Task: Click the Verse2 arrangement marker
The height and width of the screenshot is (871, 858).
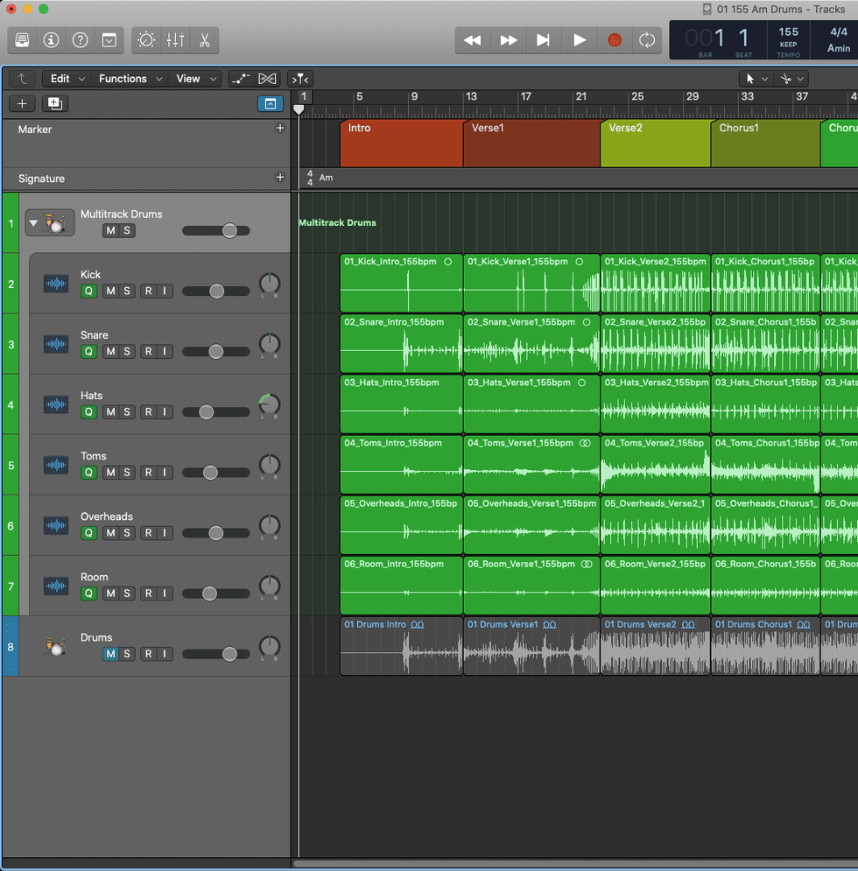Action: pos(654,144)
